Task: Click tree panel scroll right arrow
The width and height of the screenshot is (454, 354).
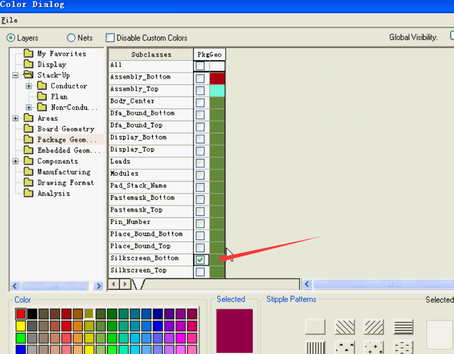Action: (x=99, y=286)
